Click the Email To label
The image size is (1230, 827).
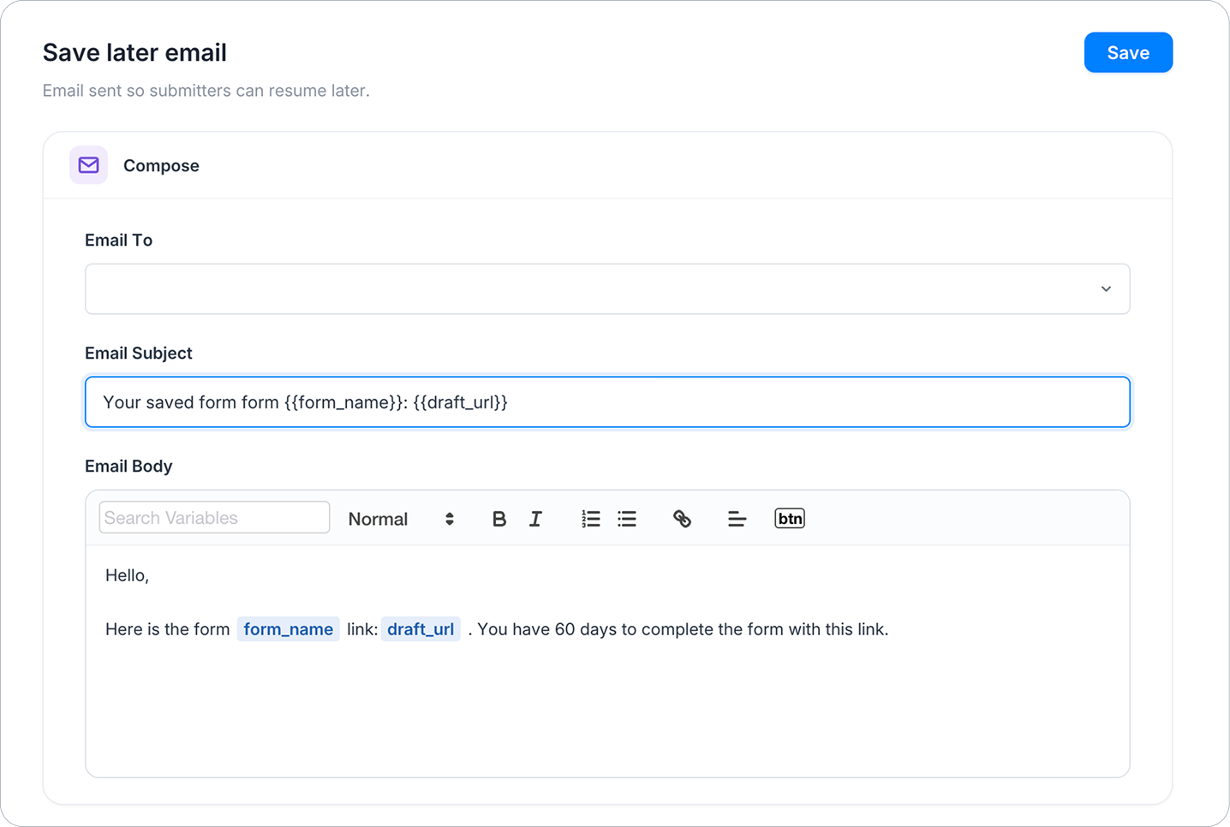click(x=119, y=241)
